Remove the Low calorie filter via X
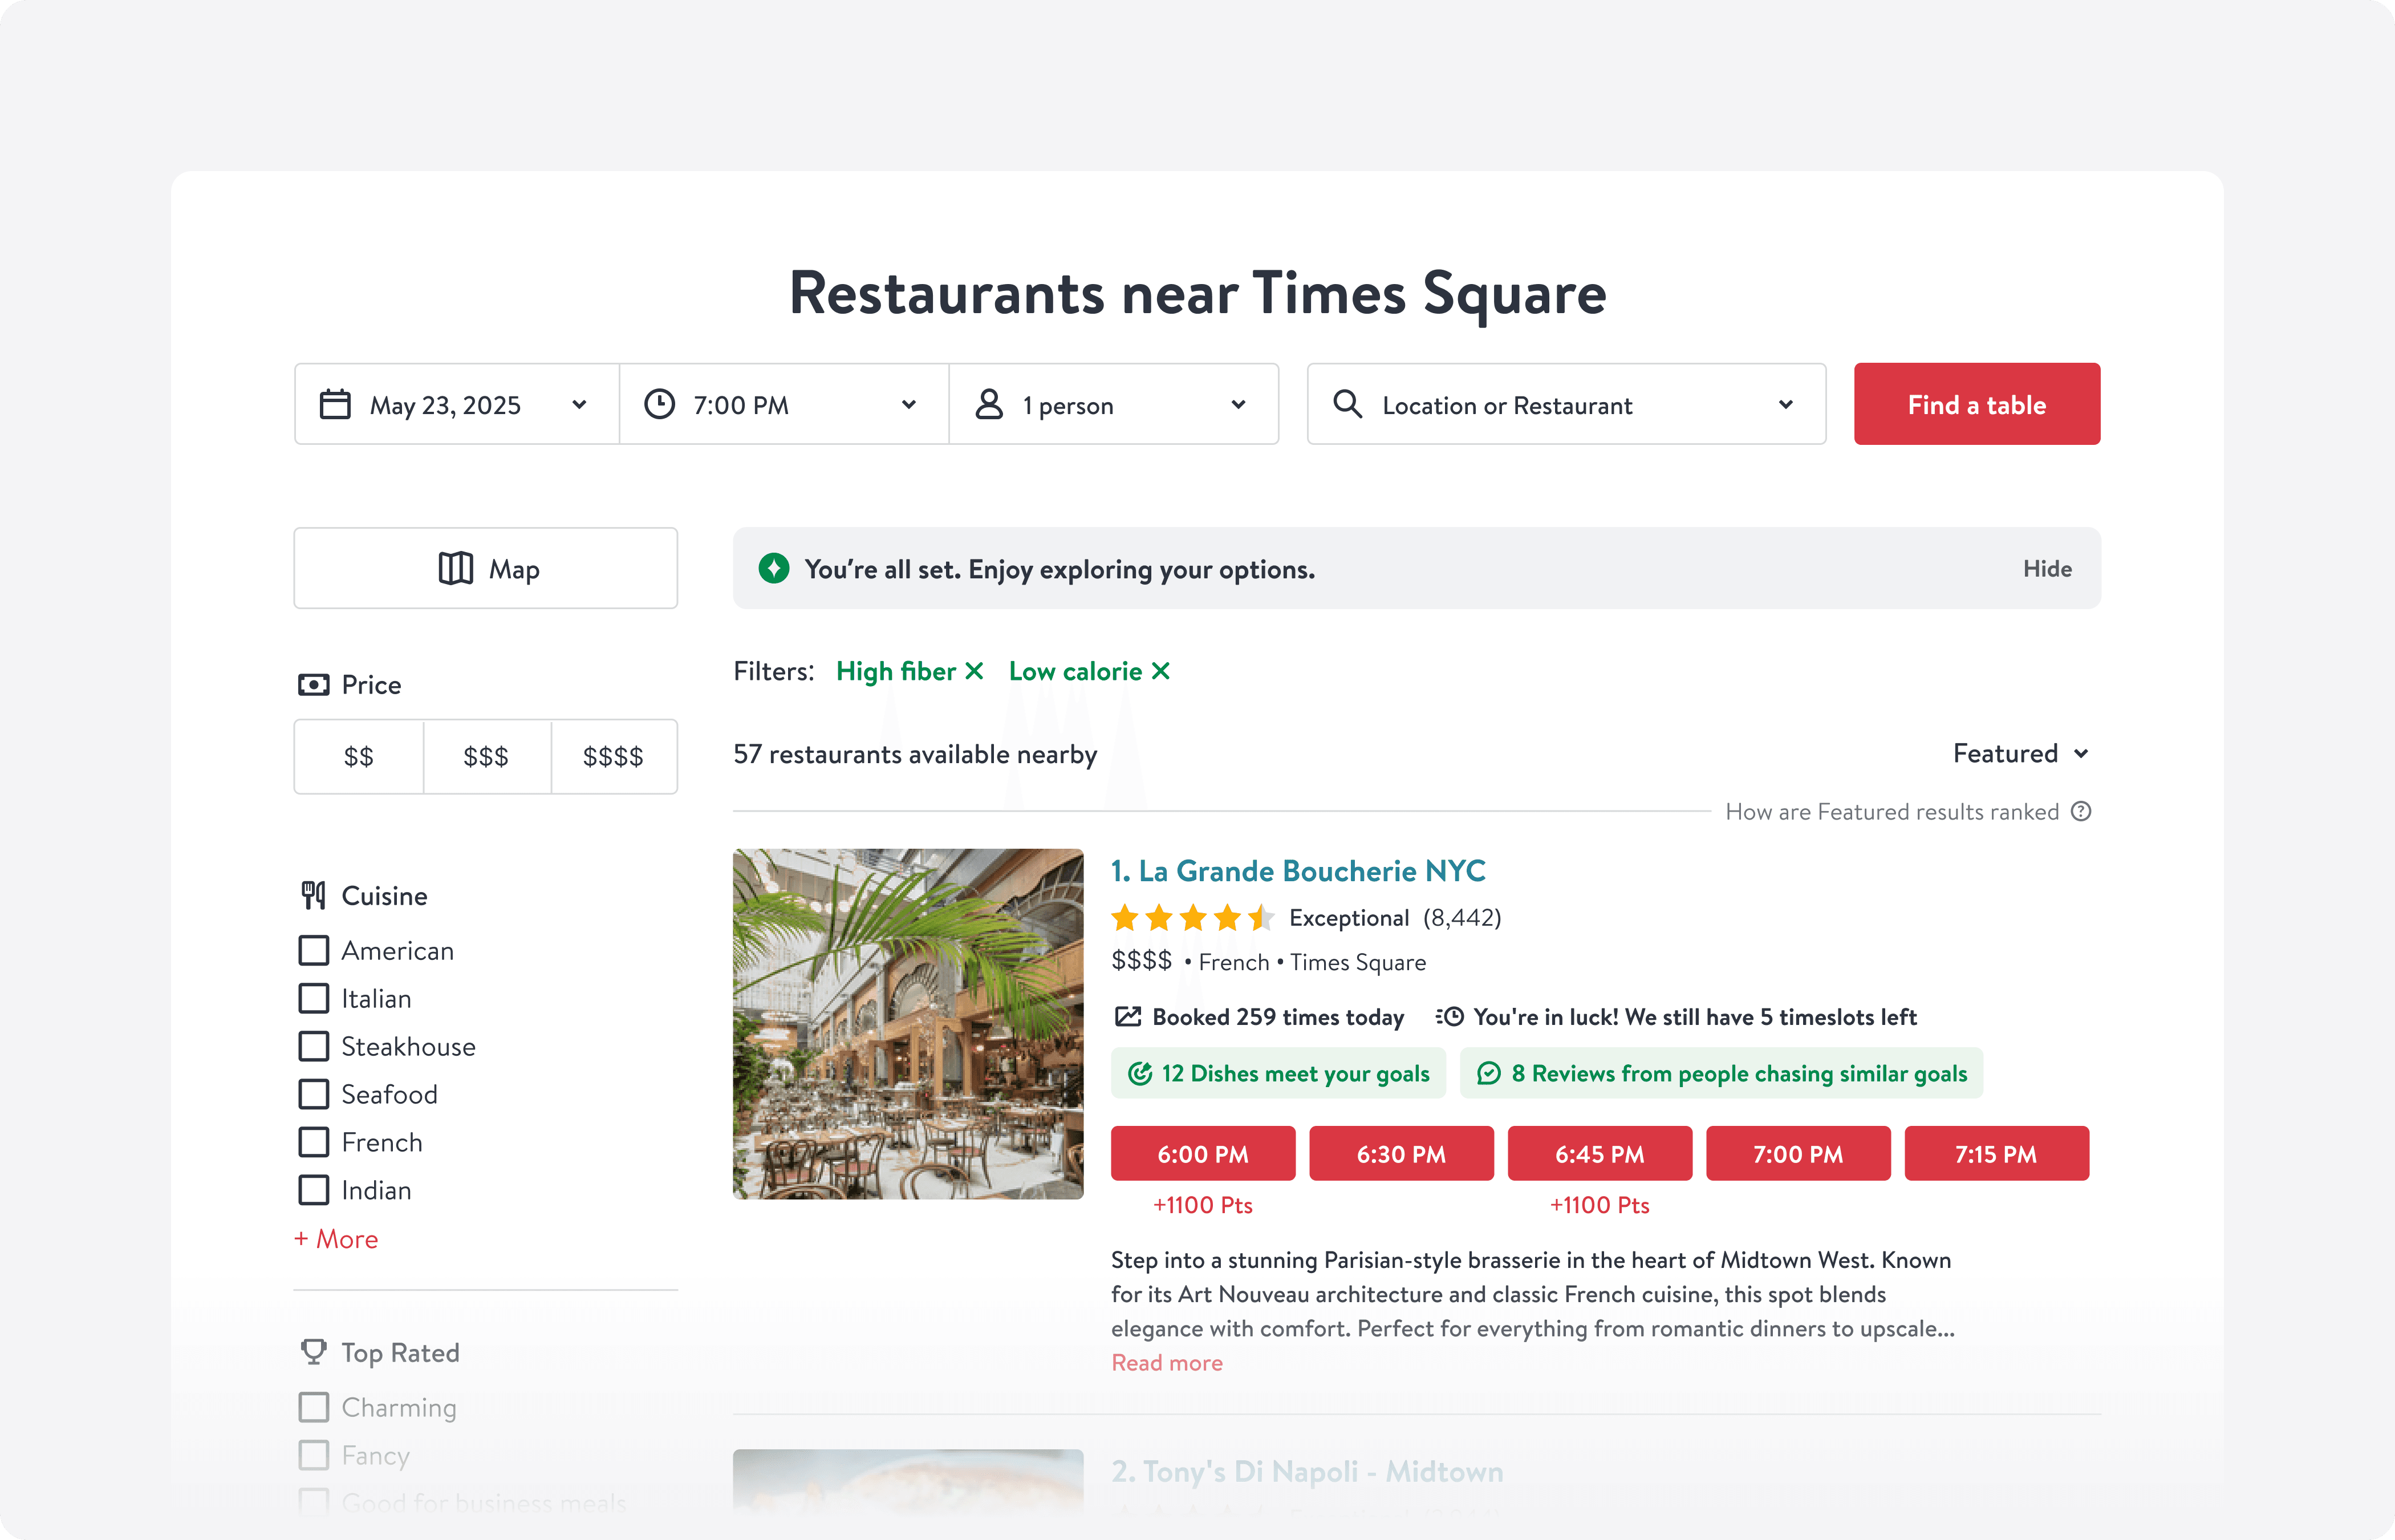Screen dimensions: 2395x1540 pyautogui.click(x=1160, y=671)
